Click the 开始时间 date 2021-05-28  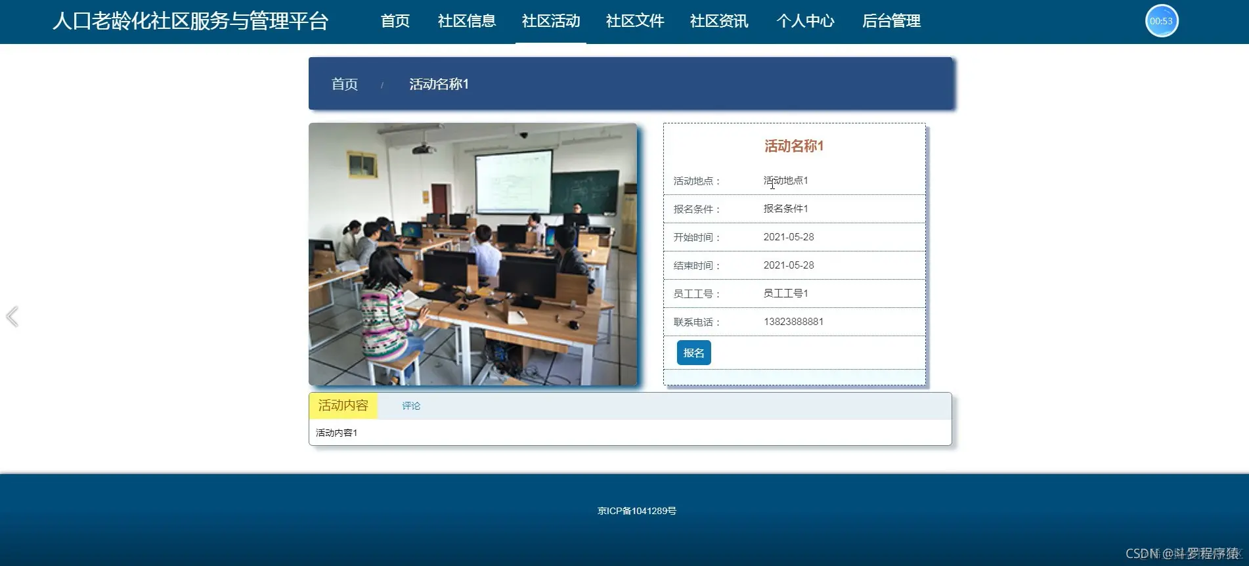click(789, 237)
